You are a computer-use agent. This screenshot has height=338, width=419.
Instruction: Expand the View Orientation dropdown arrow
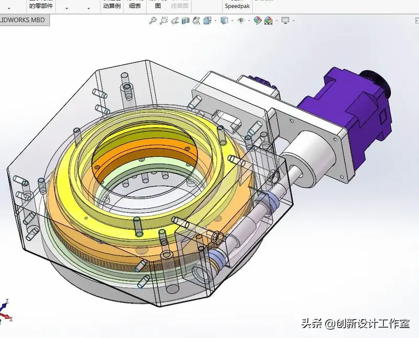point(215,21)
